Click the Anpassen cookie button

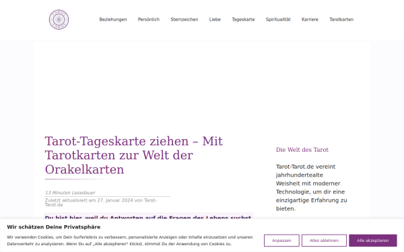pos(281,241)
